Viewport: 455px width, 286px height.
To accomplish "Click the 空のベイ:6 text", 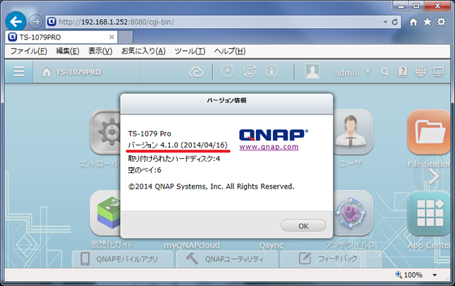I will click(145, 170).
